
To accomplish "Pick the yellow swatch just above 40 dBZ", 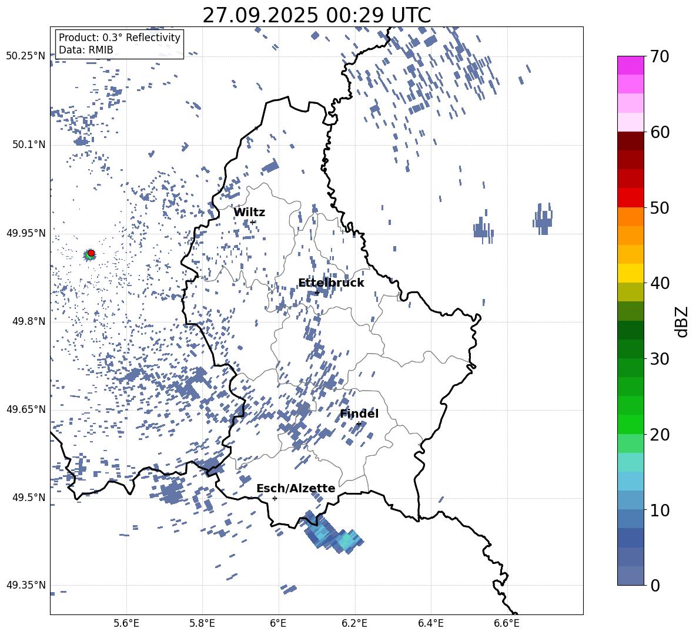I will (631, 273).
